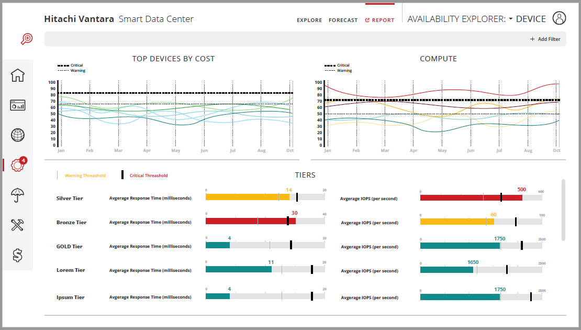The width and height of the screenshot is (581, 330).
Task: Click Bronze Tier IOPS bar showing 60
Action: [457, 222]
